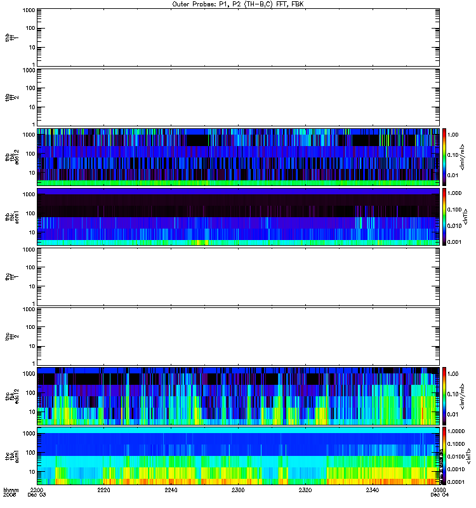Click the "100" tick of the thb fbk scm1 axis

(x=30, y=213)
